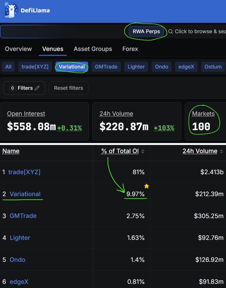Click the browse and search field
This screenshot has height=288, width=226.
(x=197, y=31)
